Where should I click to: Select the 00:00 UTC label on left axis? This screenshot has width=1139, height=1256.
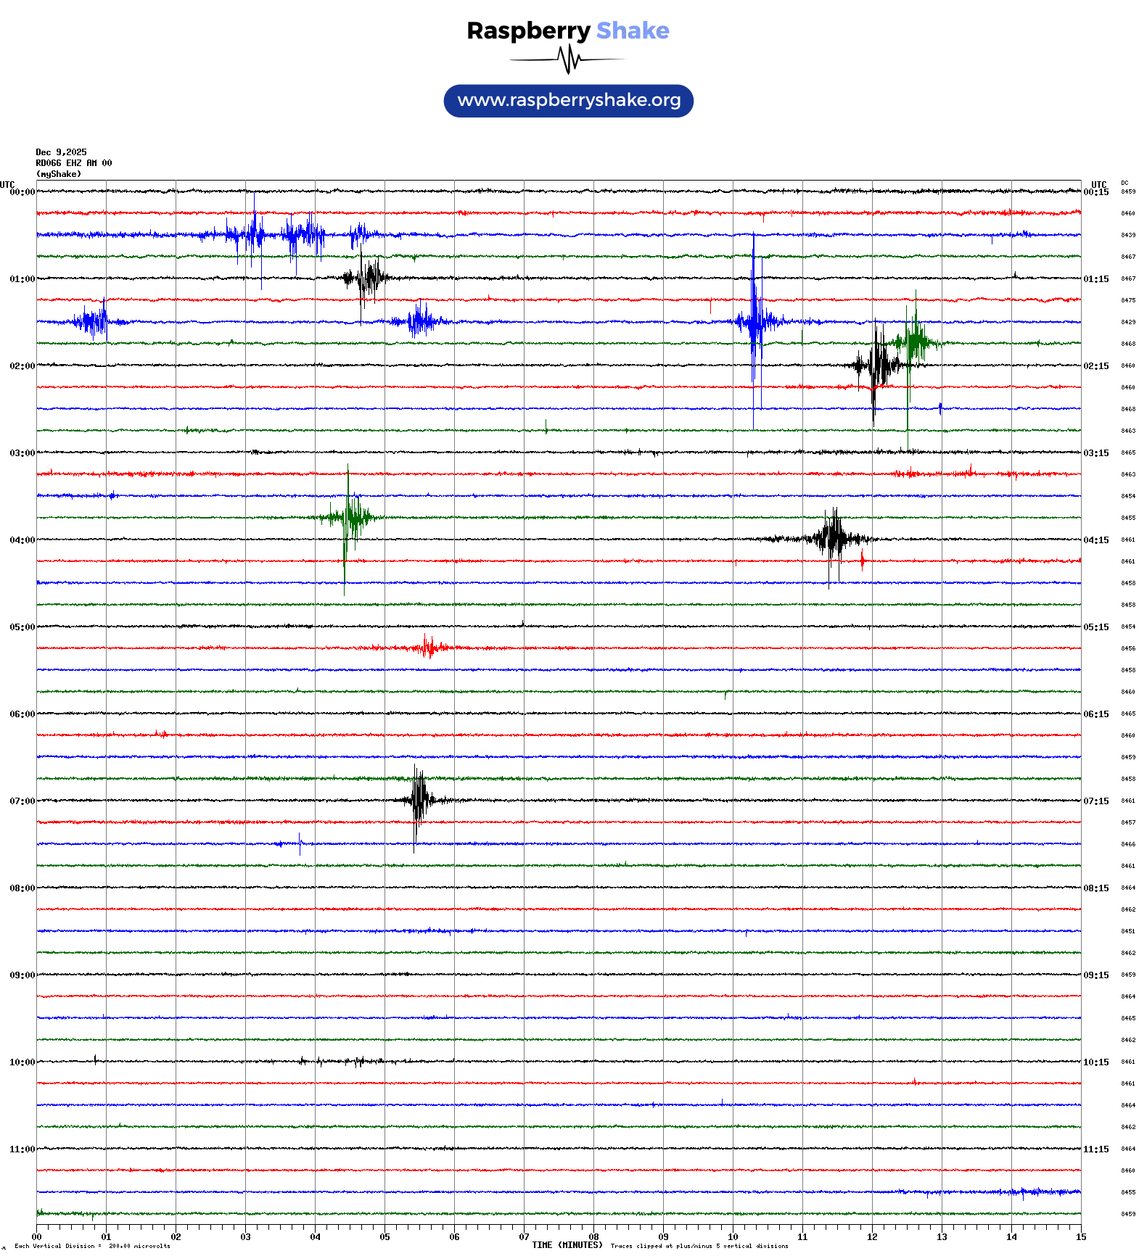click(22, 192)
